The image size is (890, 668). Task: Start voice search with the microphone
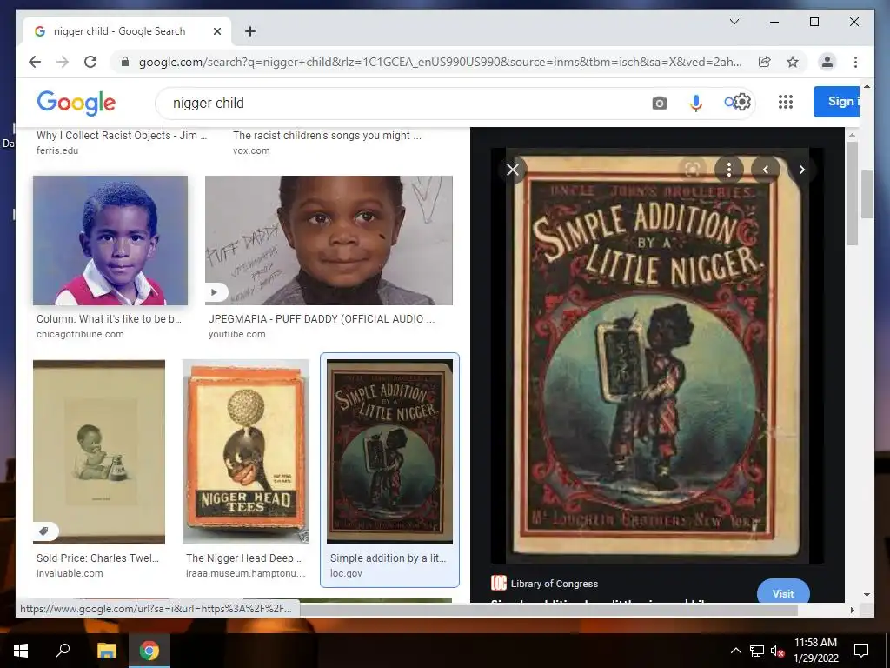coord(696,103)
